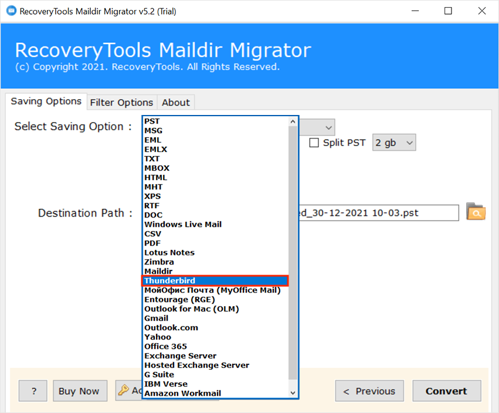Image resolution: width=499 pixels, height=413 pixels.
Task: Pick MBOX in the format list
Action: click(215, 168)
